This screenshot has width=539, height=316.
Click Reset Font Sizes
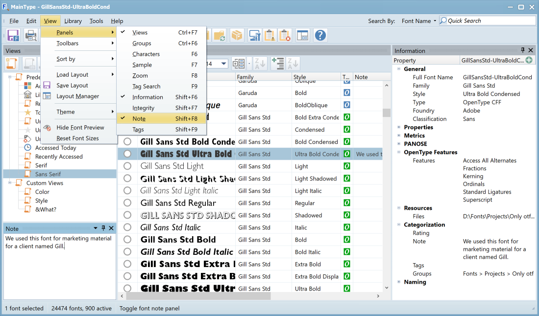(x=79, y=138)
